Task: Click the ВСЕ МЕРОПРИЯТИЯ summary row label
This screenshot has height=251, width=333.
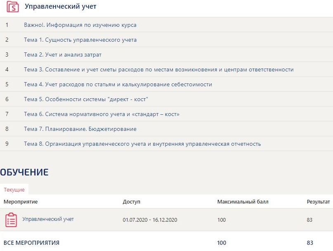Action: [31, 243]
